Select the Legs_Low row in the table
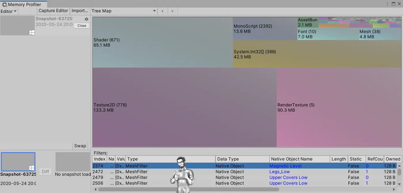This screenshot has width=403, height=193. pyautogui.click(x=279, y=172)
